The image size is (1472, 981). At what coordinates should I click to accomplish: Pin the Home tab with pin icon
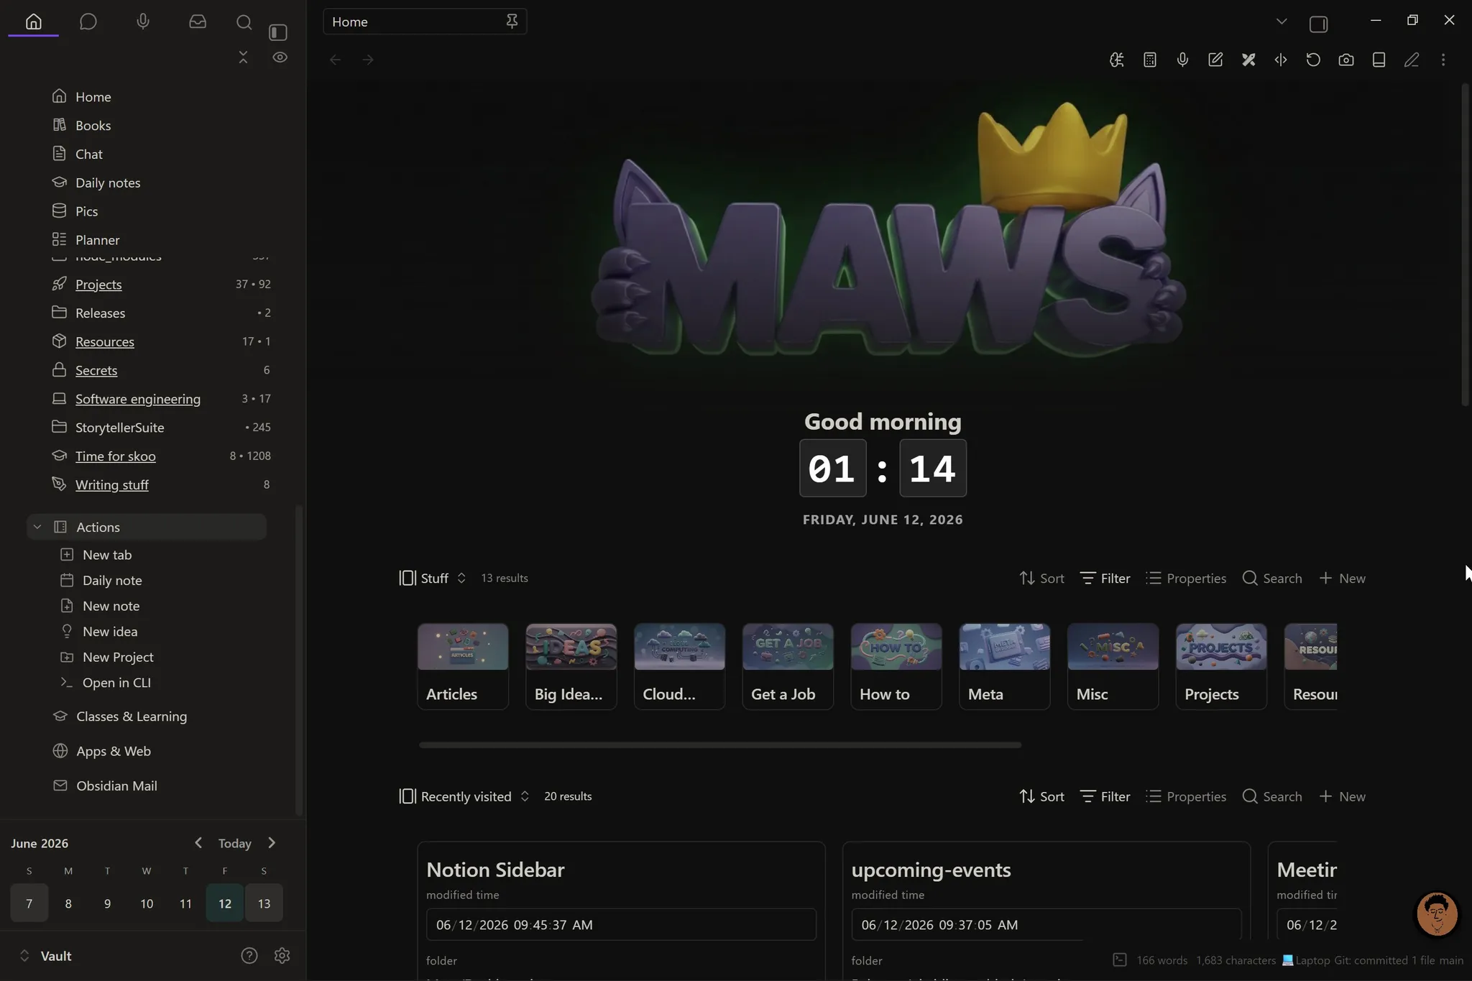[512, 22]
